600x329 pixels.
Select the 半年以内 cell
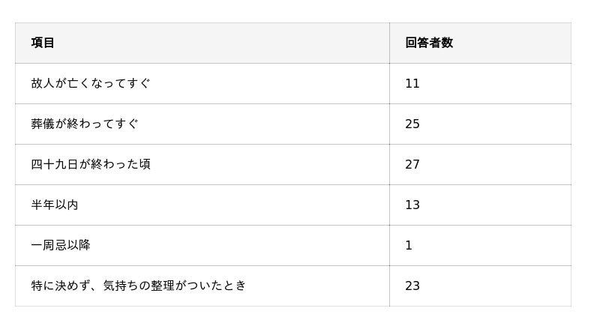[55, 205]
